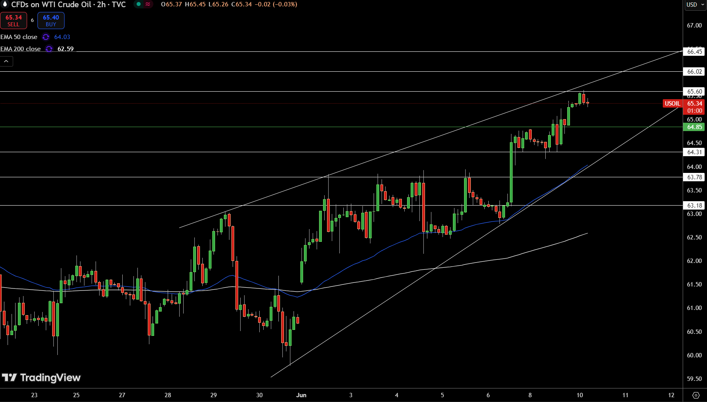This screenshot has width=707, height=402.
Task: Click the pink data-delay indicator icon
Action: (x=148, y=4)
